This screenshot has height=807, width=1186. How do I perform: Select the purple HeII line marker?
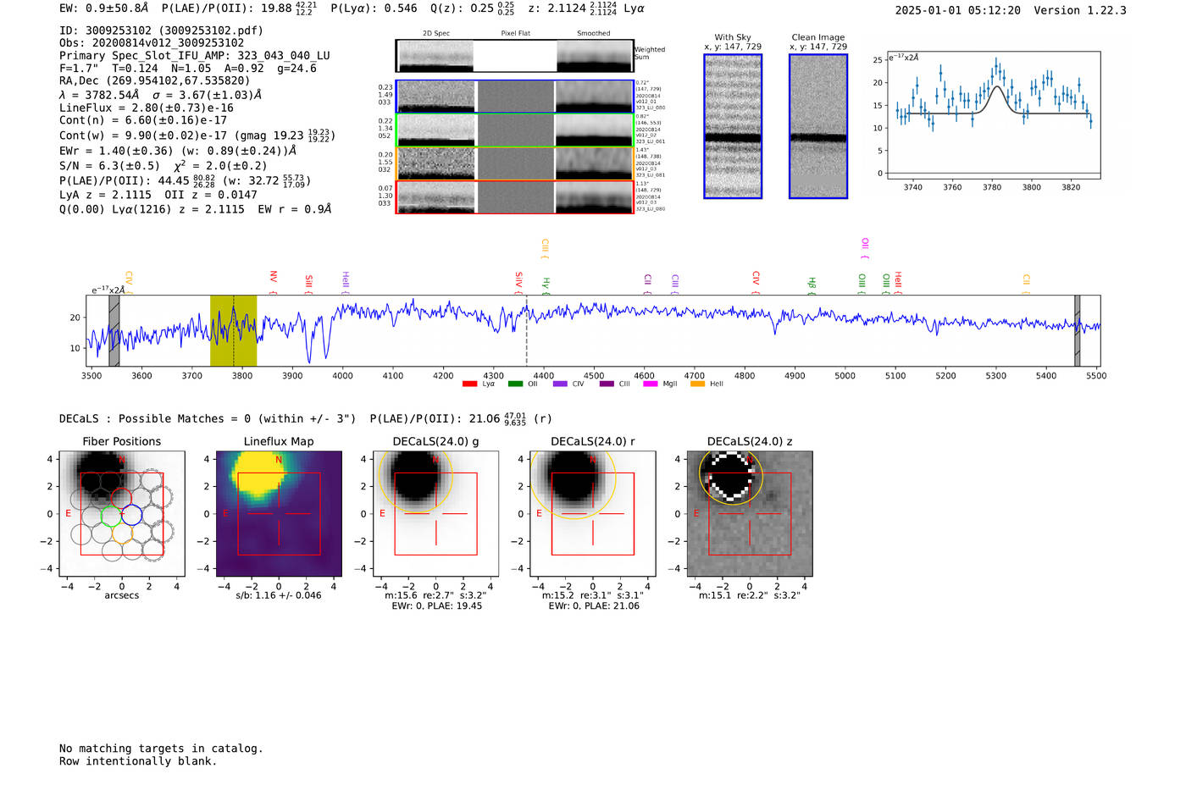(x=345, y=282)
